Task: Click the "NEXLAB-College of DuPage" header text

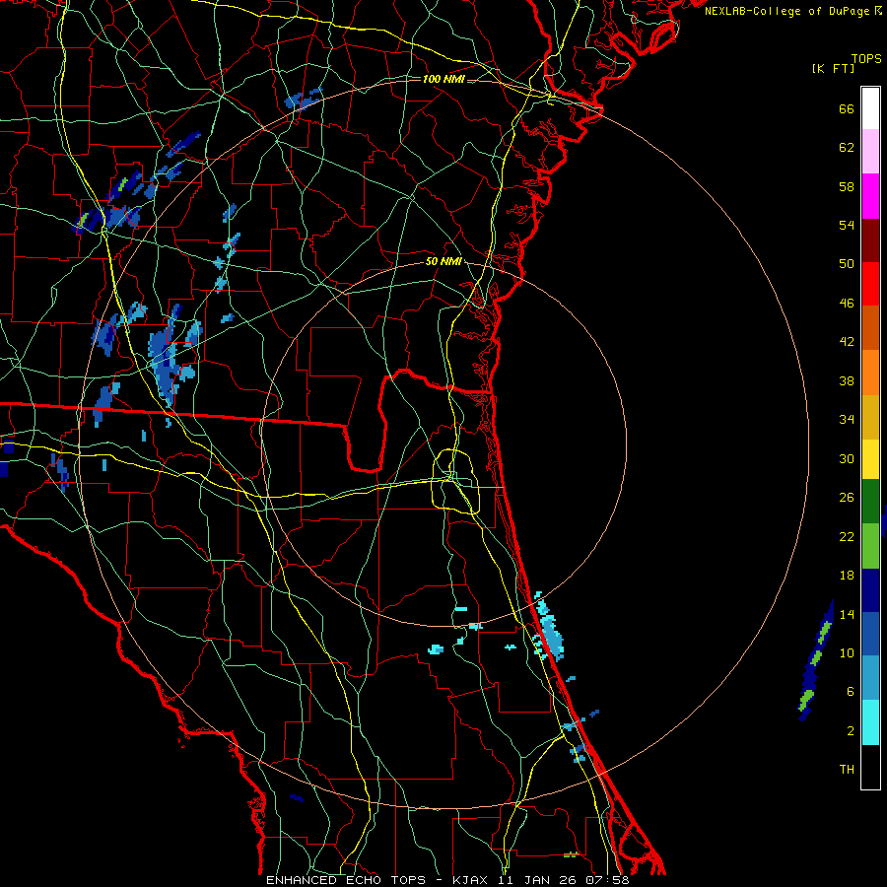Action: coord(786,11)
